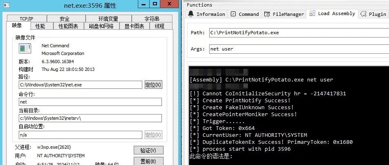This screenshot has width=389, height=165.
Task: Click the 验证(V) button
Action: pyautogui.click(x=148, y=150)
